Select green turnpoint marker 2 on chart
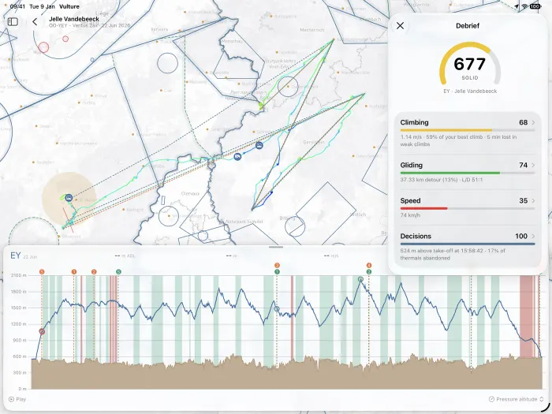Screen dimensions: 552x414 [x=369, y=272]
